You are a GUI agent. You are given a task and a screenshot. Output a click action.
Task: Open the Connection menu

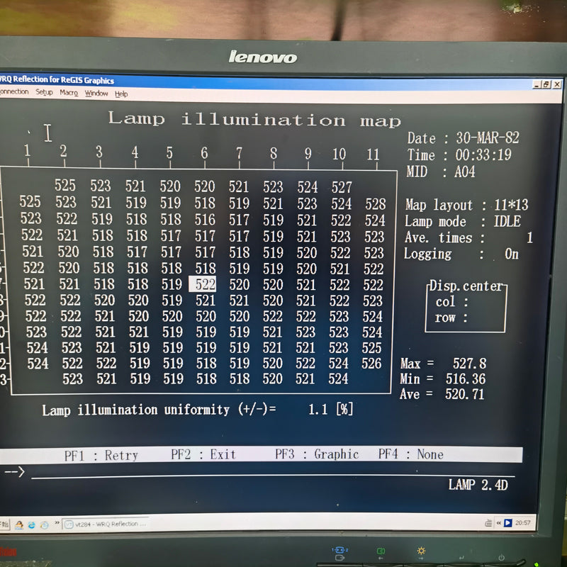coord(13,91)
